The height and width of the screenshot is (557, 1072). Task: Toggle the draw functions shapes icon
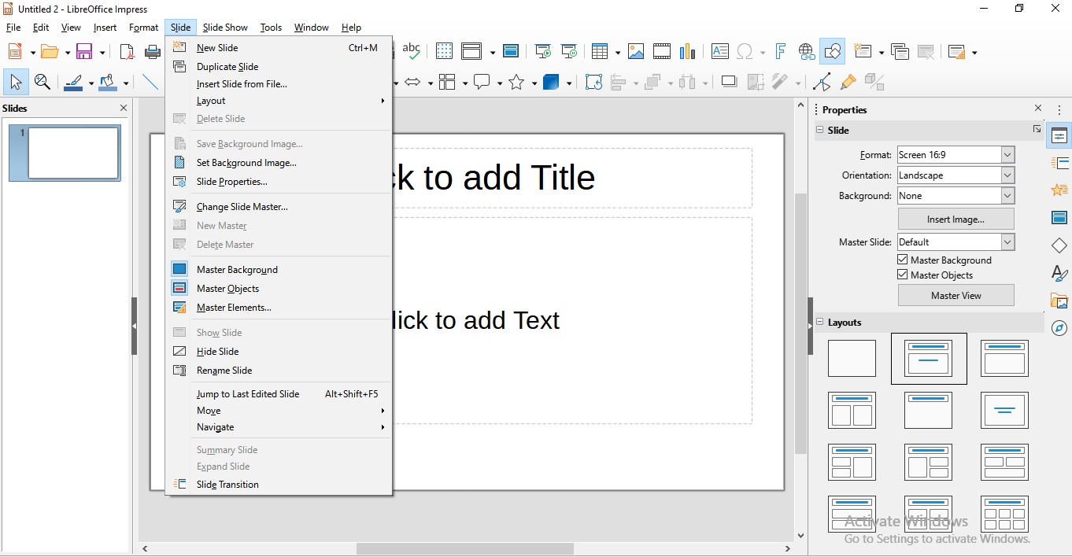[x=833, y=51]
